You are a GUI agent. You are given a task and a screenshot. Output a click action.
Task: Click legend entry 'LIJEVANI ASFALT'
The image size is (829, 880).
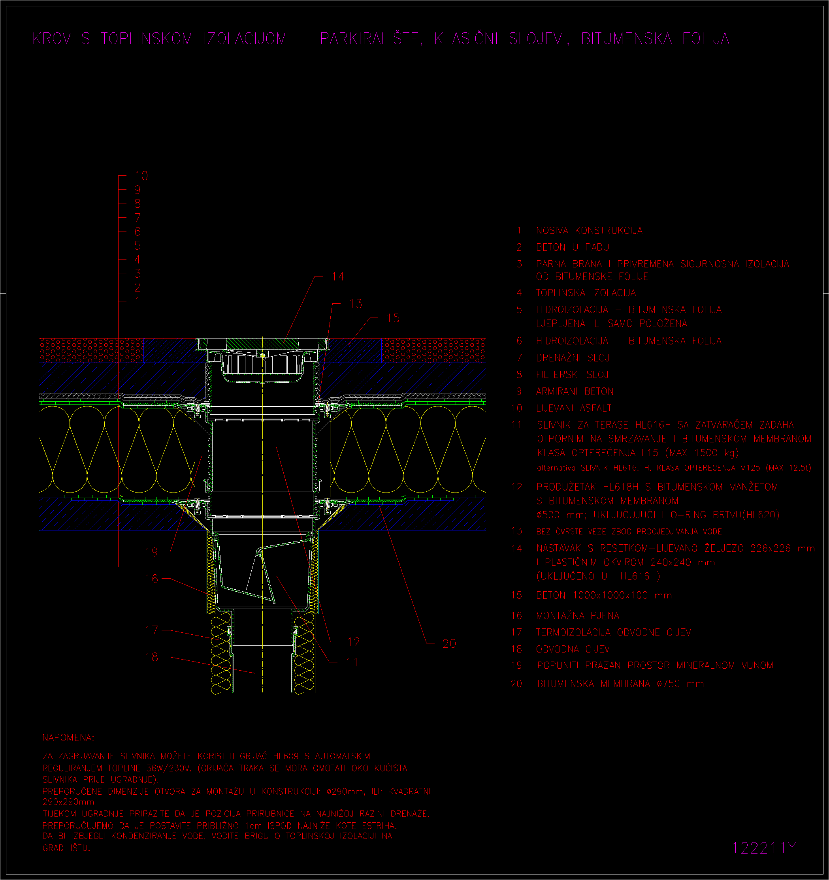573,408
